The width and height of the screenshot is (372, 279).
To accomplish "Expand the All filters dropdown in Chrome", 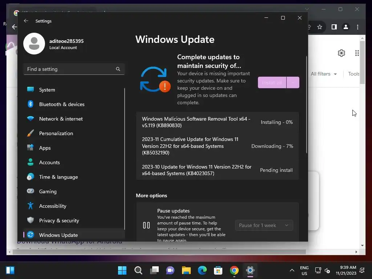I will (x=324, y=74).
